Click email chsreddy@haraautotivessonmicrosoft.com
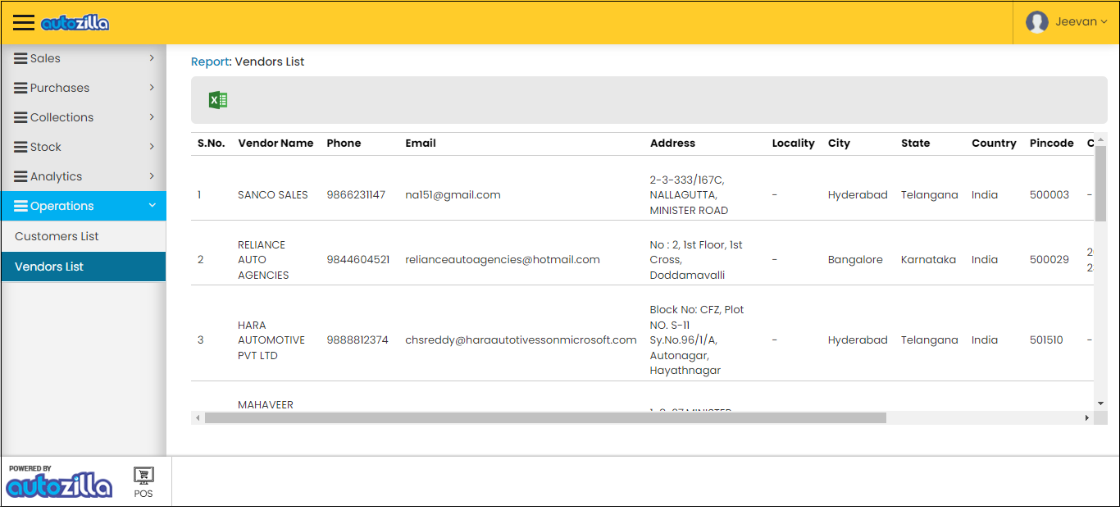Image resolution: width=1120 pixels, height=515 pixels. pos(521,340)
